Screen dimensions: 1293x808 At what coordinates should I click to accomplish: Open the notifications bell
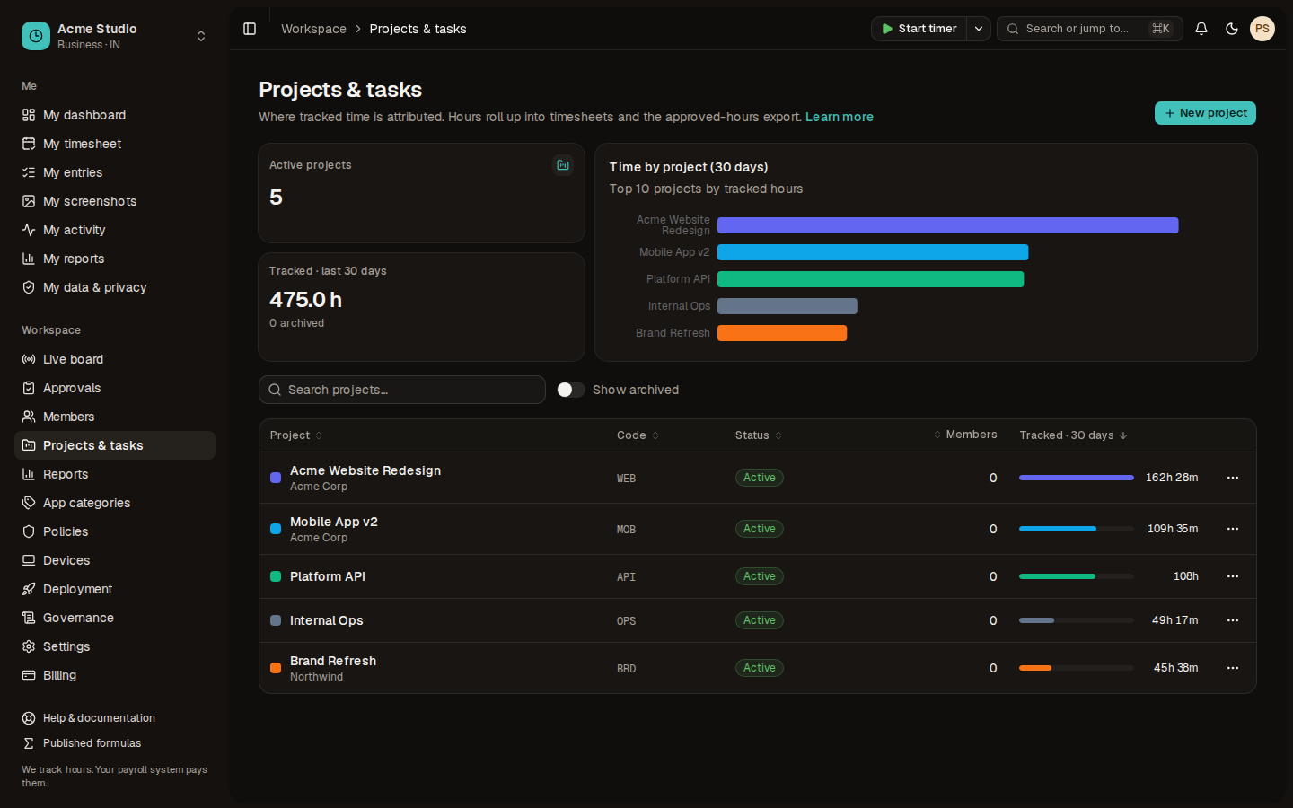1201,29
